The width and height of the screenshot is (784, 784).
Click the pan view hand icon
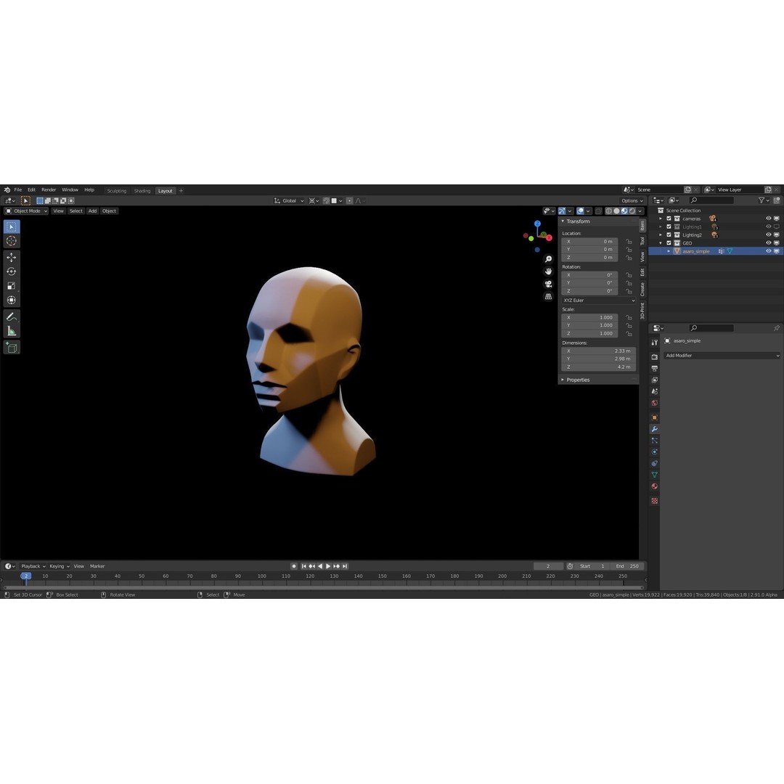[548, 271]
